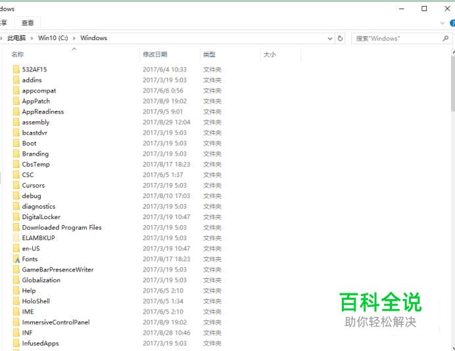Select the InfusedApps folder name
This screenshot has height=351, width=455.
pyautogui.click(x=40, y=343)
